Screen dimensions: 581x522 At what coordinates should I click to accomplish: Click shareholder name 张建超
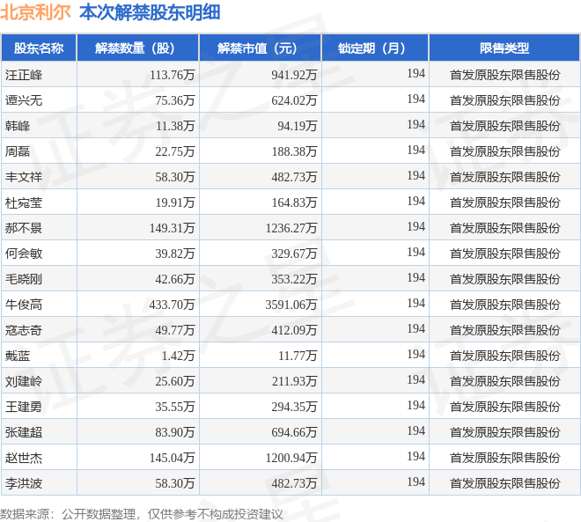pos(24,432)
